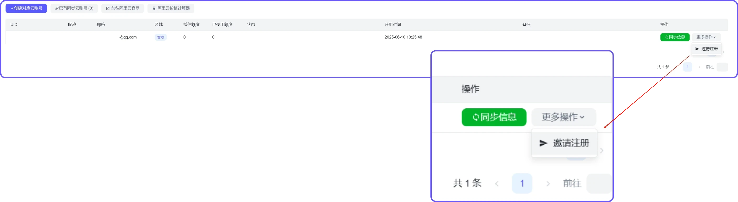This screenshot has width=738, height=202.
Task: Click the 创建对应云账号 button
Action: pos(26,8)
